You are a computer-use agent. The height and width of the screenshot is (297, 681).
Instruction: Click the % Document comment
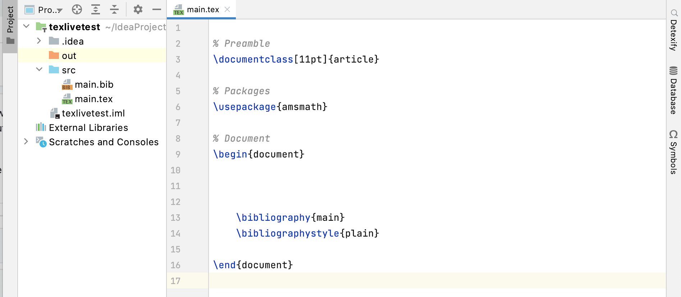point(241,138)
